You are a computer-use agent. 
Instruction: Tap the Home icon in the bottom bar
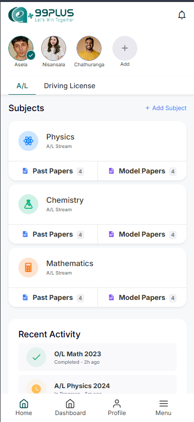[24, 404]
